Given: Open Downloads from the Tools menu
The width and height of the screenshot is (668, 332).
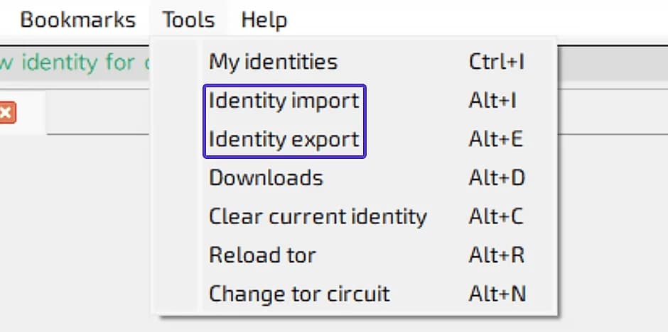Looking at the screenshot, I should (266, 177).
